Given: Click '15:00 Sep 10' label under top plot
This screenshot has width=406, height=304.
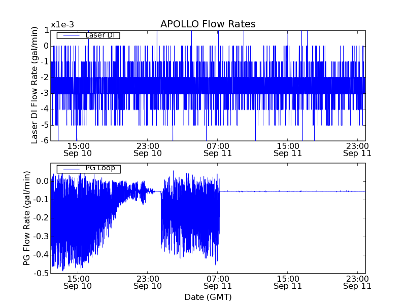Looking at the screenshot, I should coord(78,149).
